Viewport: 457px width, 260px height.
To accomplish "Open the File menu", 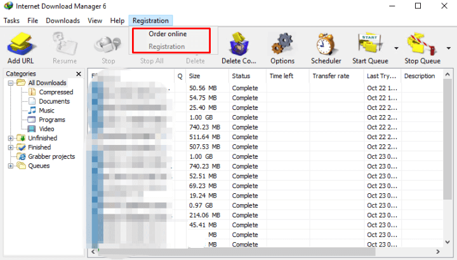I will point(32,21).
